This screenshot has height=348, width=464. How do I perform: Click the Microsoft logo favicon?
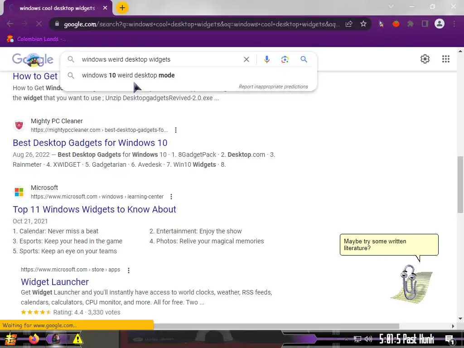pyautogui.click(x=19, y=192)
